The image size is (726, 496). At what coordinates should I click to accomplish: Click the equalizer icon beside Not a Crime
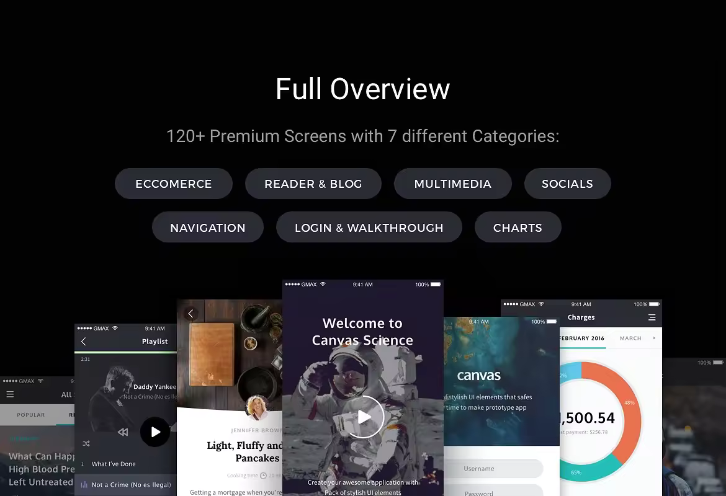[x=84, y=485]
